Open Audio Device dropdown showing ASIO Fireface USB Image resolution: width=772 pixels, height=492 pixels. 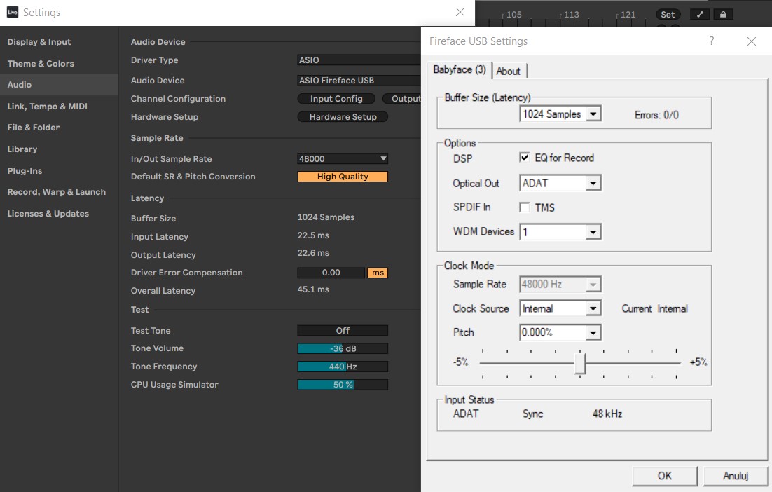[x=359, y=81]
